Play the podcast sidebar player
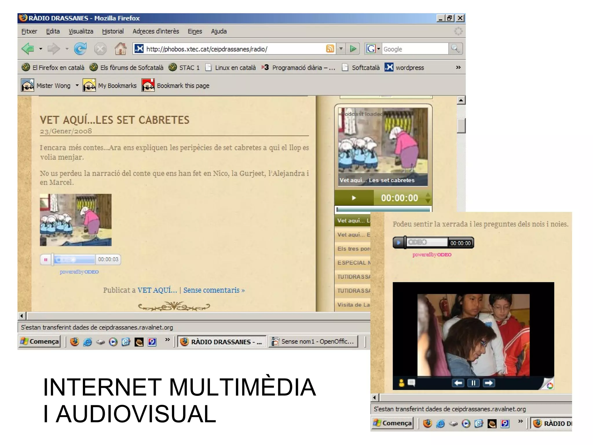This screenshot has width=593, height=445. (354, 198)
